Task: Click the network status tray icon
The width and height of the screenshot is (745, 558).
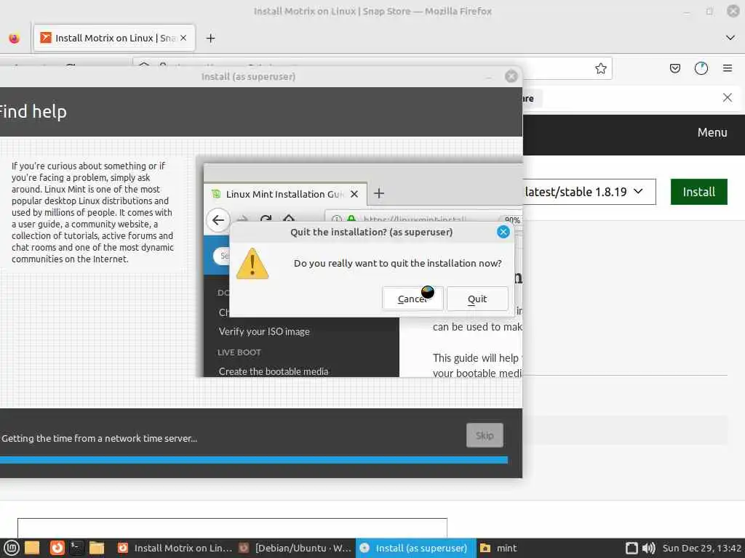Action: 632,548
